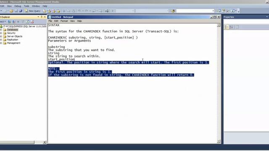The image size is (269, 151).
Task: Click the Disconnect icon in Object Explorer
Action: (14, 22)
